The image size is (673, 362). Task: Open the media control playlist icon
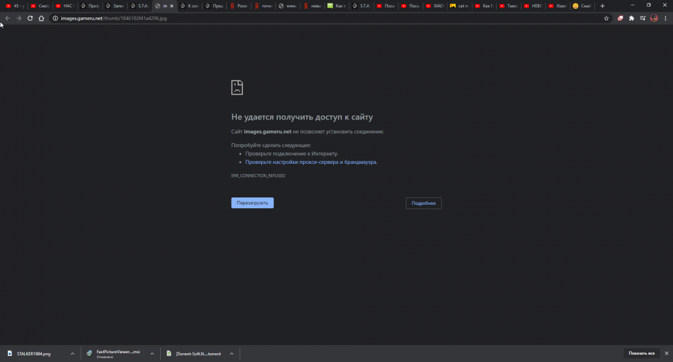tap(643, 18)
